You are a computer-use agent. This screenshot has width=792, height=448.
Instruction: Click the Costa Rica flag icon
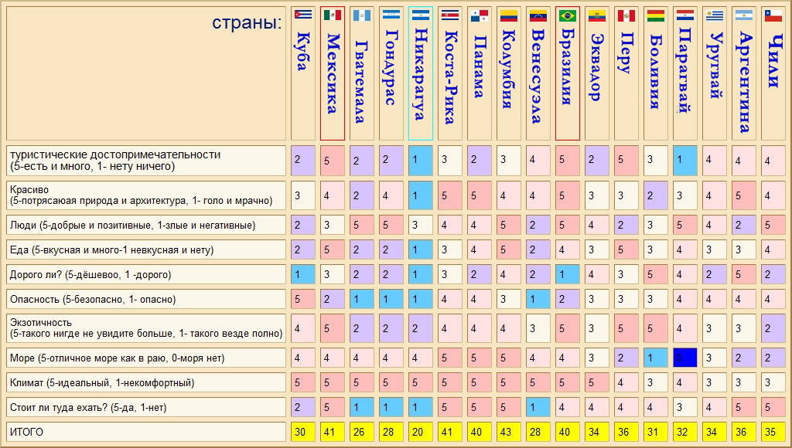[x=450, y=15]
